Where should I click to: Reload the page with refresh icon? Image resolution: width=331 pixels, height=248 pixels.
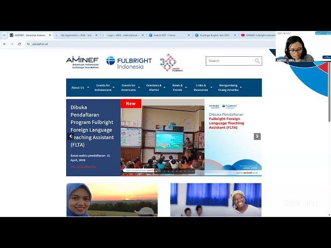pos(20,44)
